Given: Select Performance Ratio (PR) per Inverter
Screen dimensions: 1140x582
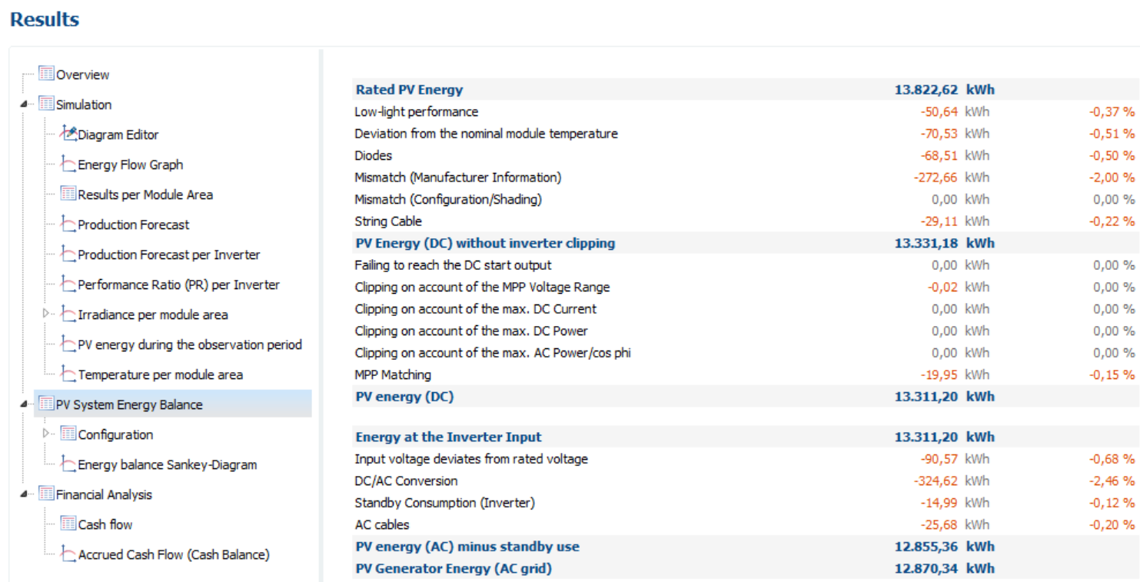Looking at the screenshot, I should tap(178, 284).
